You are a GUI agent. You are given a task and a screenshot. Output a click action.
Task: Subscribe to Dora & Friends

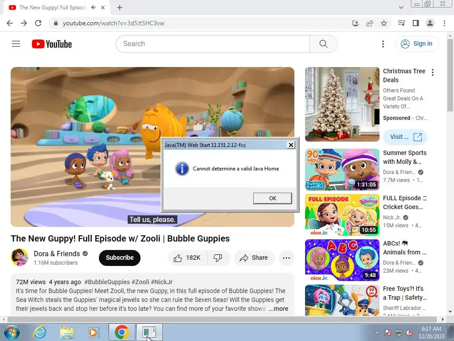coord(120,258)
